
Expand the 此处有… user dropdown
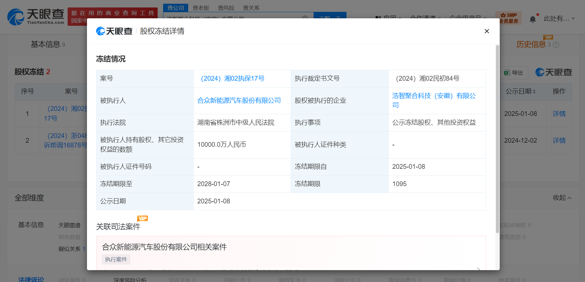(x=559, y=19)
